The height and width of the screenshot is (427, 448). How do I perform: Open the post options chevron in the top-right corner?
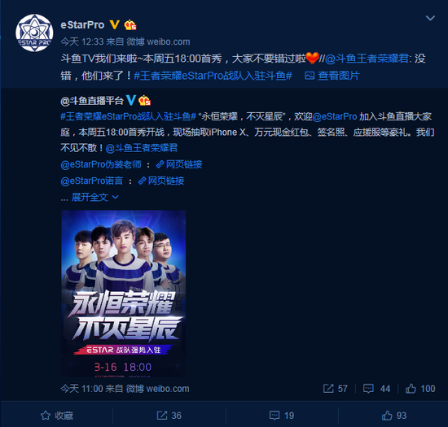(430, 18)
